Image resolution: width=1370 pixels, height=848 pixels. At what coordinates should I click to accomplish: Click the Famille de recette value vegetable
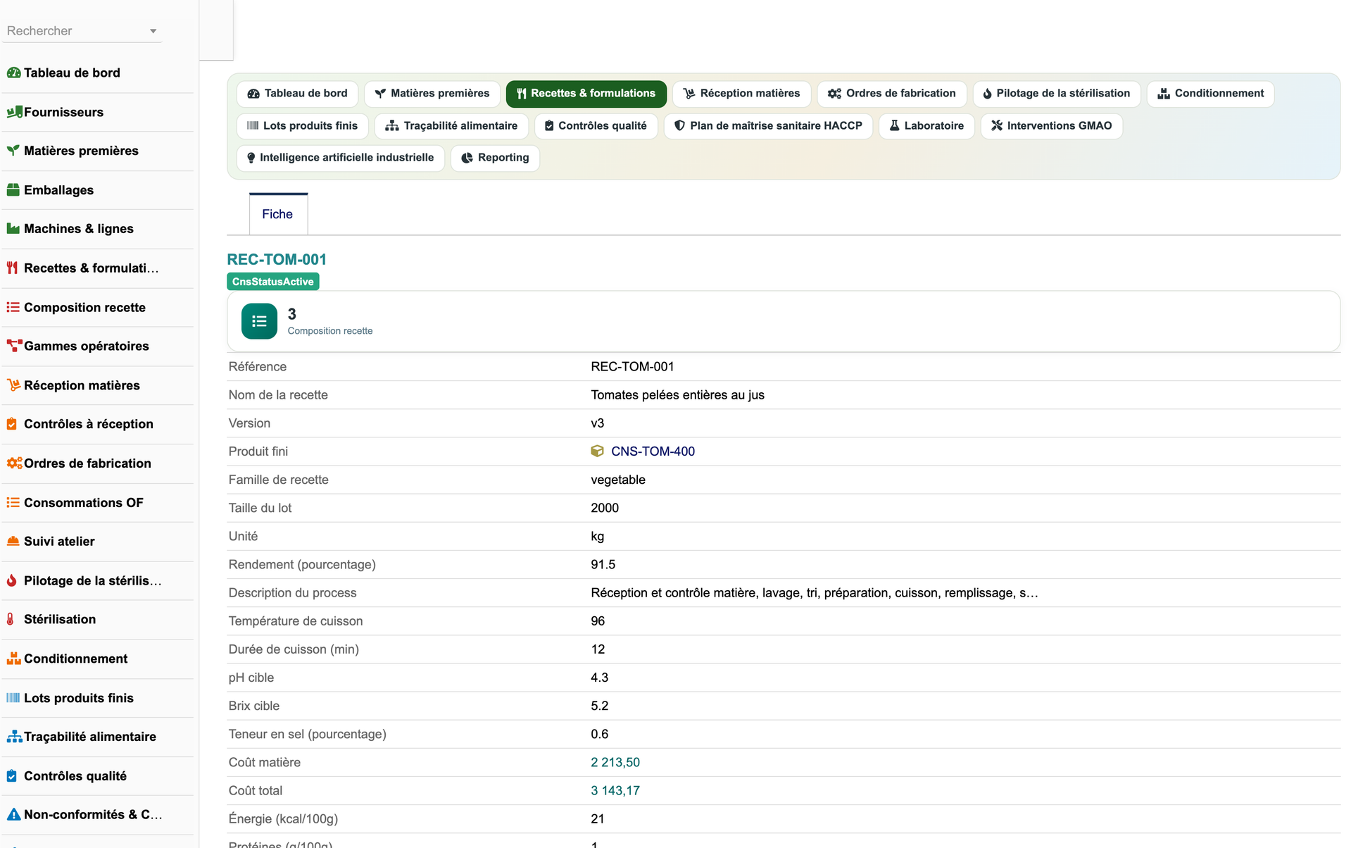pos(618,480)
